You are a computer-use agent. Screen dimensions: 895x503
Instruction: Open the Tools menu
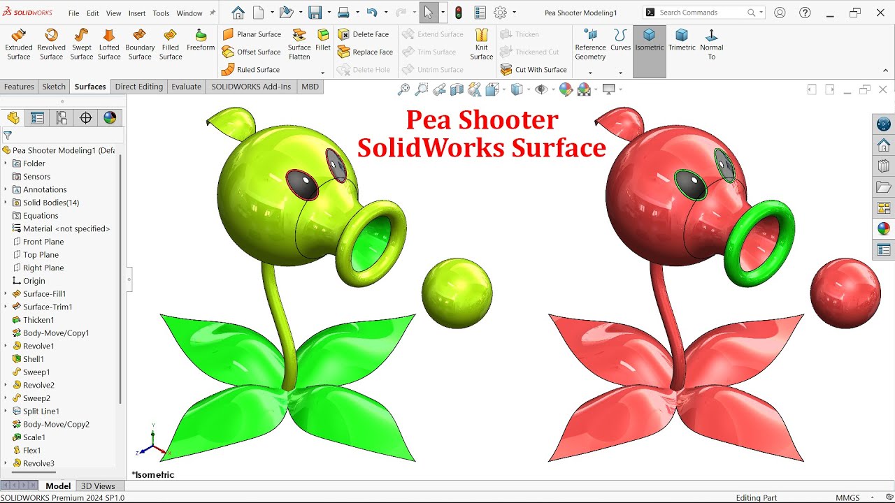[x=161, y=13]
